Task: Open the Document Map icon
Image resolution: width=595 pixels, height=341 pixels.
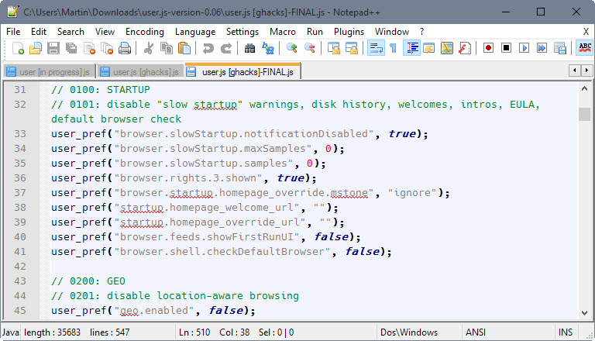Action: pos(447,48)
